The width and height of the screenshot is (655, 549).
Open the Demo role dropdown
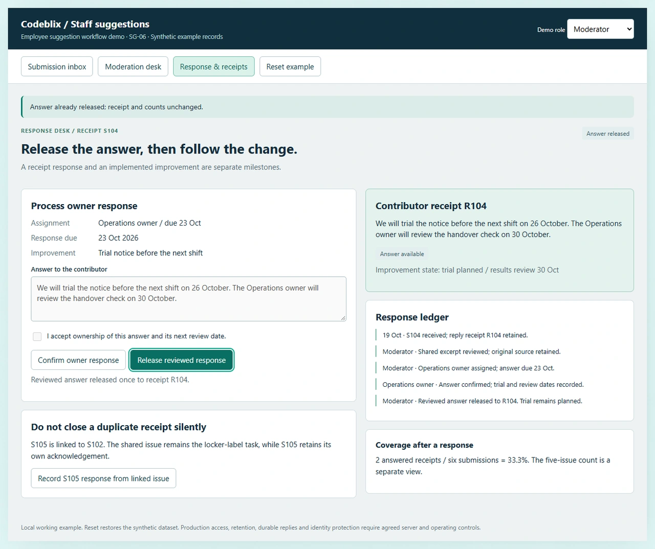600,29
